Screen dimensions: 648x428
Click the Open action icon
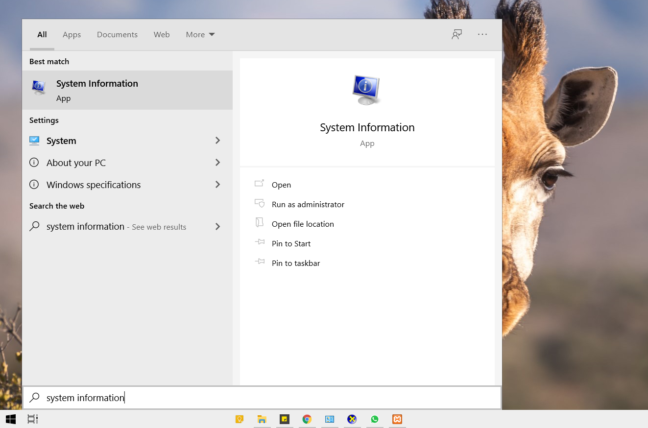pos(259,184)
